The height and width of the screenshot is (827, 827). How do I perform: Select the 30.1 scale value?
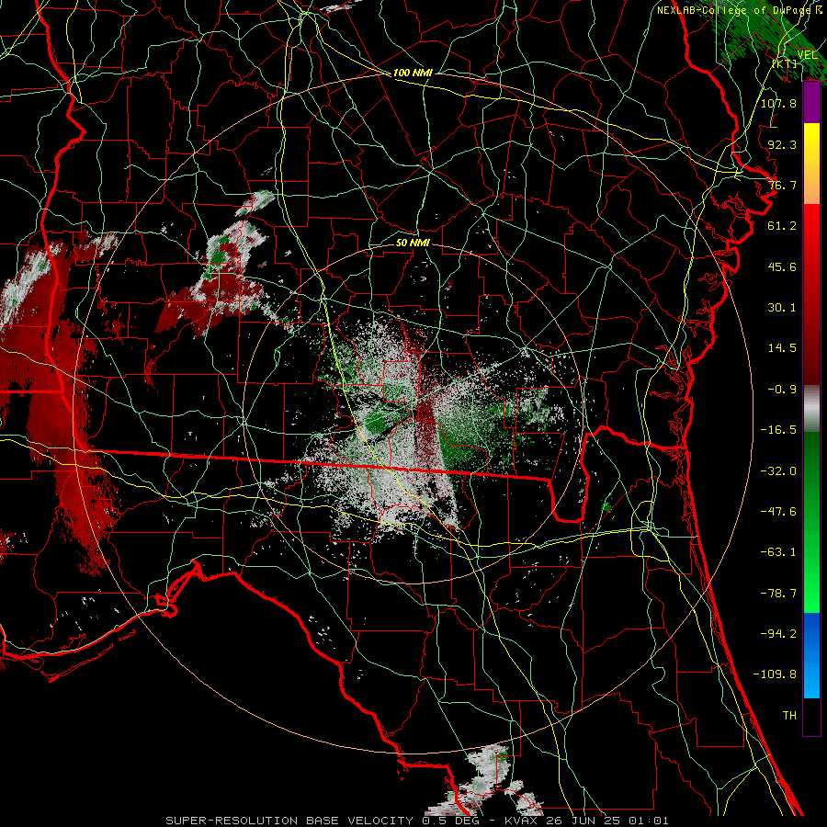[782, 308]
